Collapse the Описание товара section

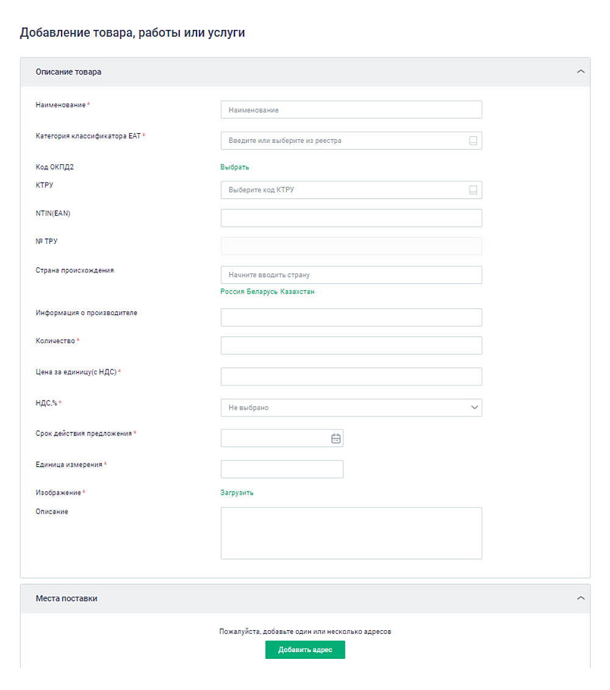tap(581, 71)
